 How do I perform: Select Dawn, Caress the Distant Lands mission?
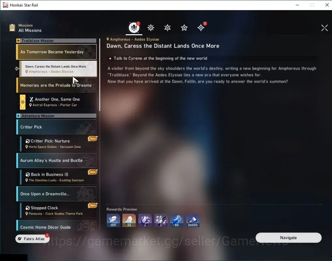(x=58, y=69)
